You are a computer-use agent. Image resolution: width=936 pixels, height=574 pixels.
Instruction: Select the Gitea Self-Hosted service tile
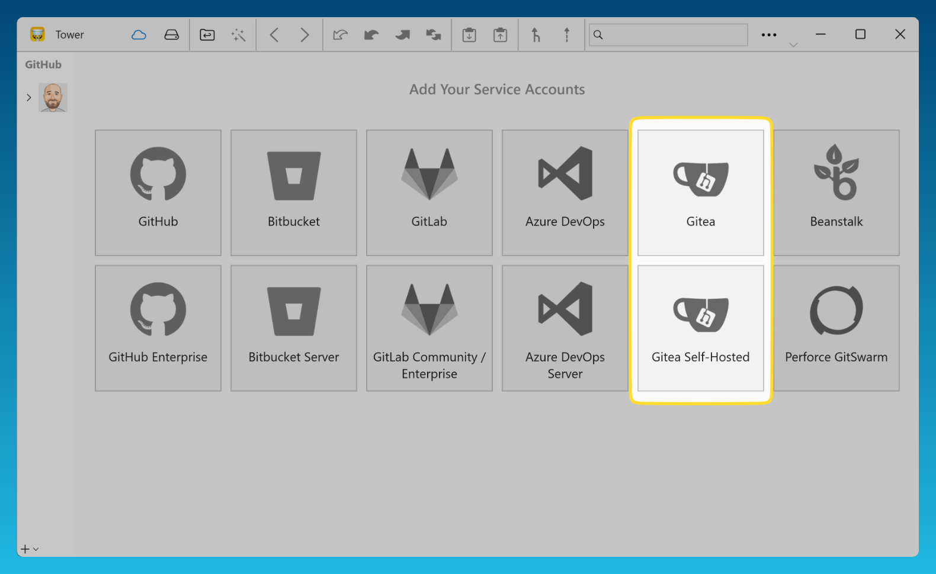[700, 328]
